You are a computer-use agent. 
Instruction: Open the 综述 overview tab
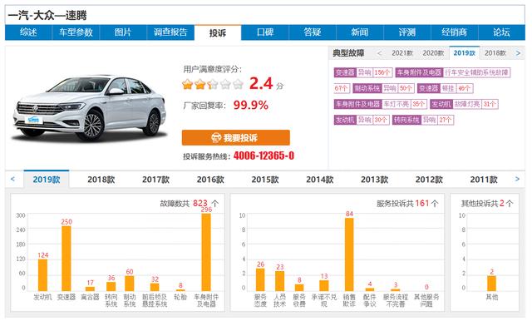28,32
